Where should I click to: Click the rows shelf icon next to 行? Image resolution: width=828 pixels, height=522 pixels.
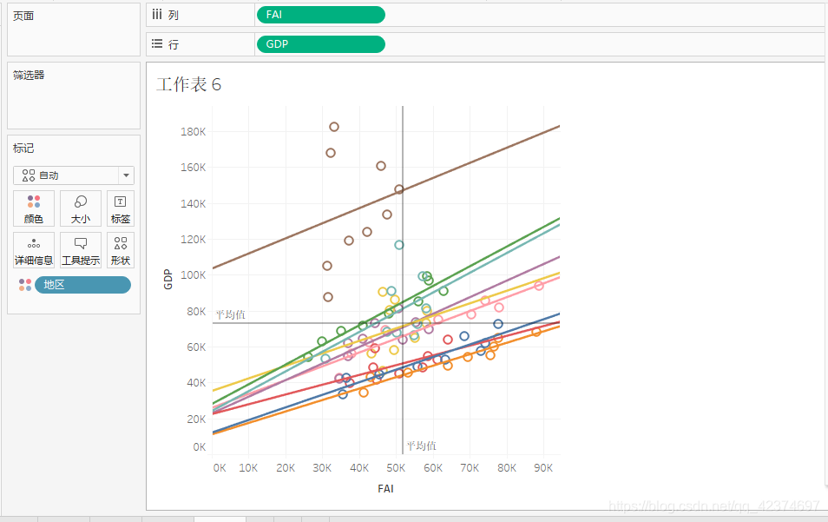tap(157, 43)
